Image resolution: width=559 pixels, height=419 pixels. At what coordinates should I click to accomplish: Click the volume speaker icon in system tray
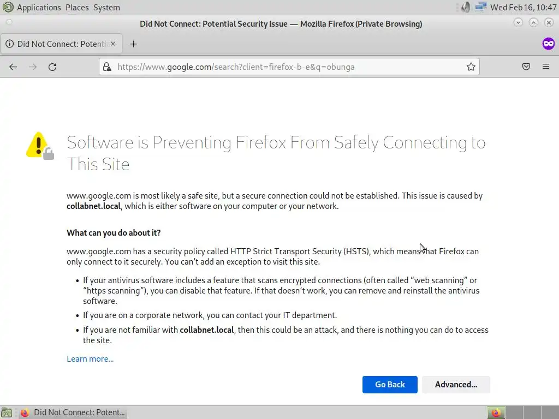tap(465, 7)
